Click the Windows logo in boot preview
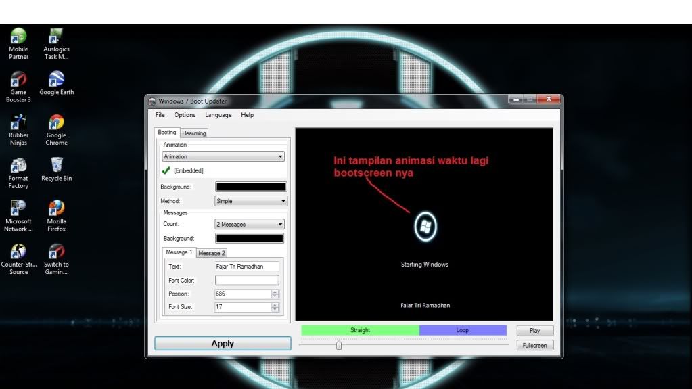 coord(425,227)
